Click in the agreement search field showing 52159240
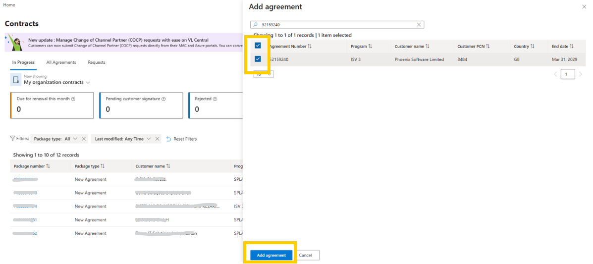This screenshot has height=264, width=593. point(336,25)
